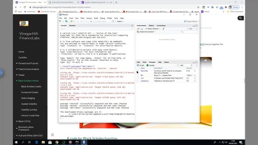Switch to the Connections tab
This screenshot has width=258, height=145.
point(161,26)
